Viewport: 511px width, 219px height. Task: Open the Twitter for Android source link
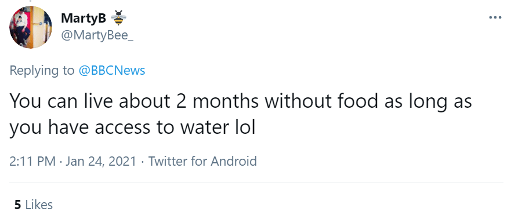(x=202, y=161)
